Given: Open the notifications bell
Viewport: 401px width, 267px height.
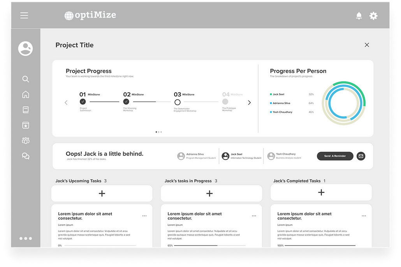Looking at the screenshot, I should click(359, 16).
